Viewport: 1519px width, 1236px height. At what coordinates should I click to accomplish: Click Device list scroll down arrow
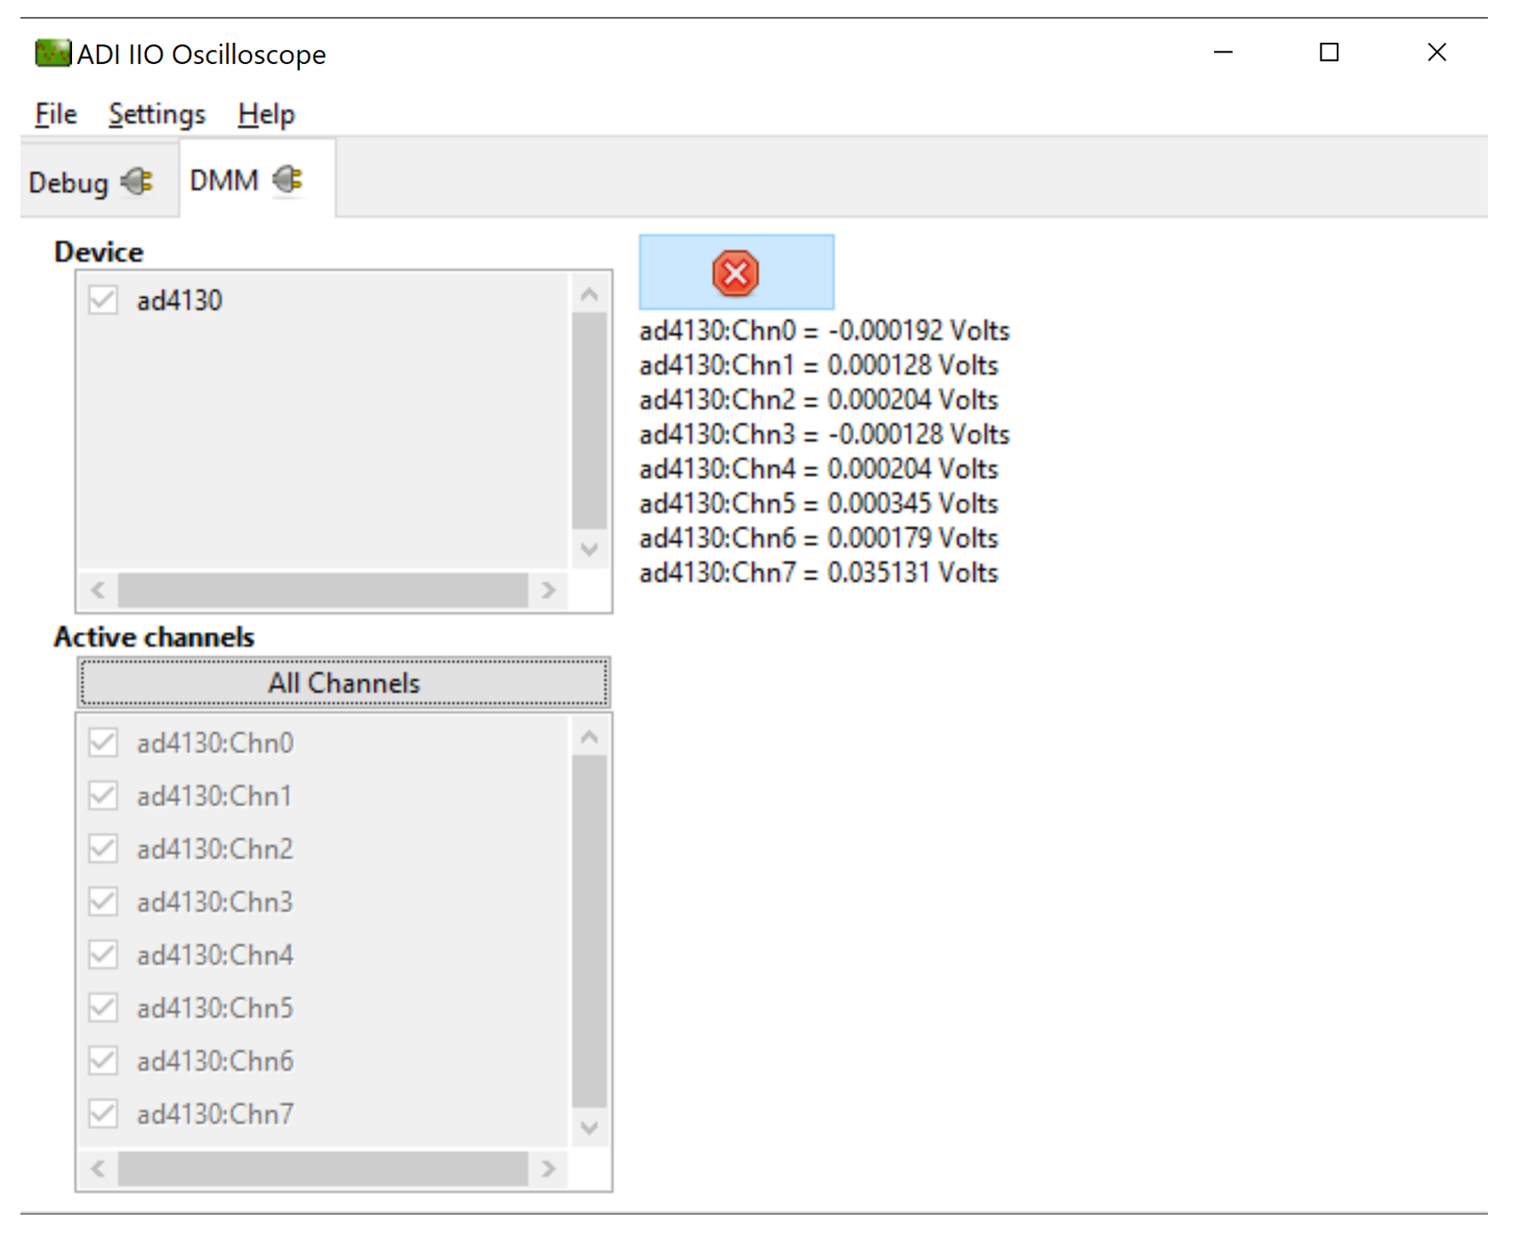pos(589,549)
